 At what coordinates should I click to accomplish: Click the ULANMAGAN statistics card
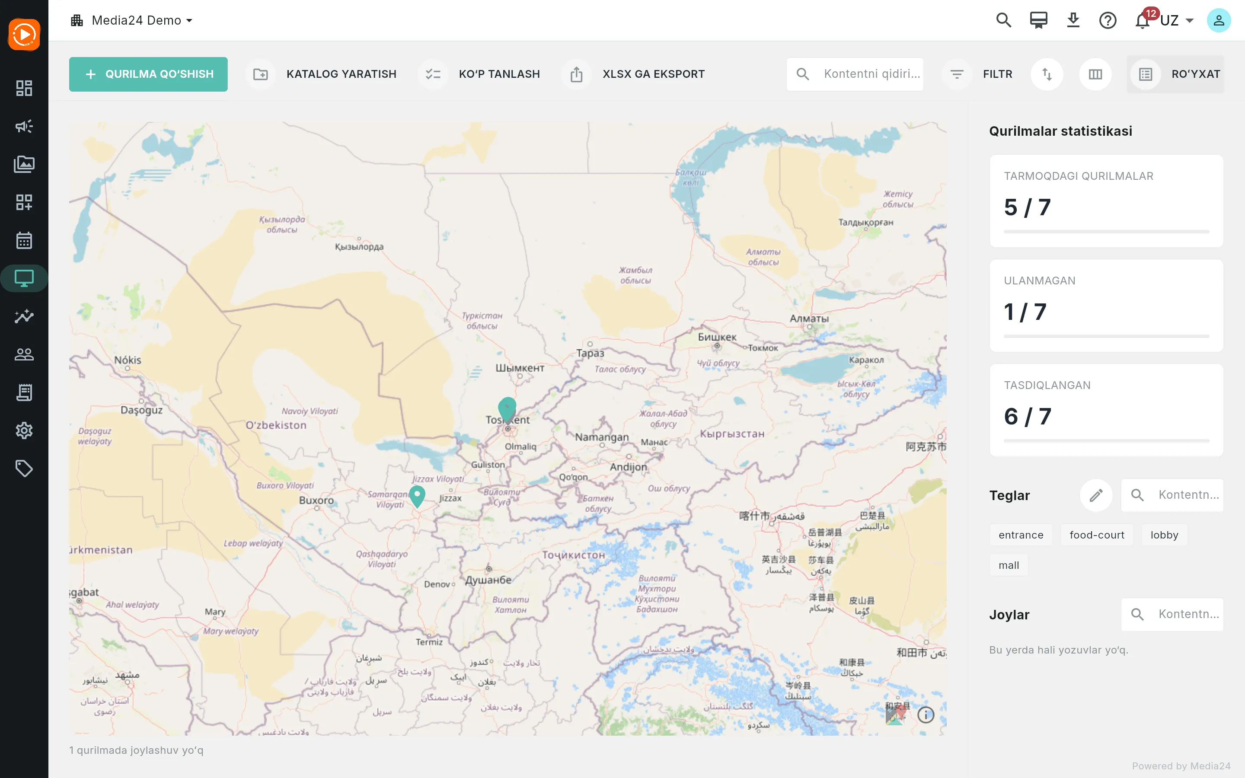coord(1106,306)
